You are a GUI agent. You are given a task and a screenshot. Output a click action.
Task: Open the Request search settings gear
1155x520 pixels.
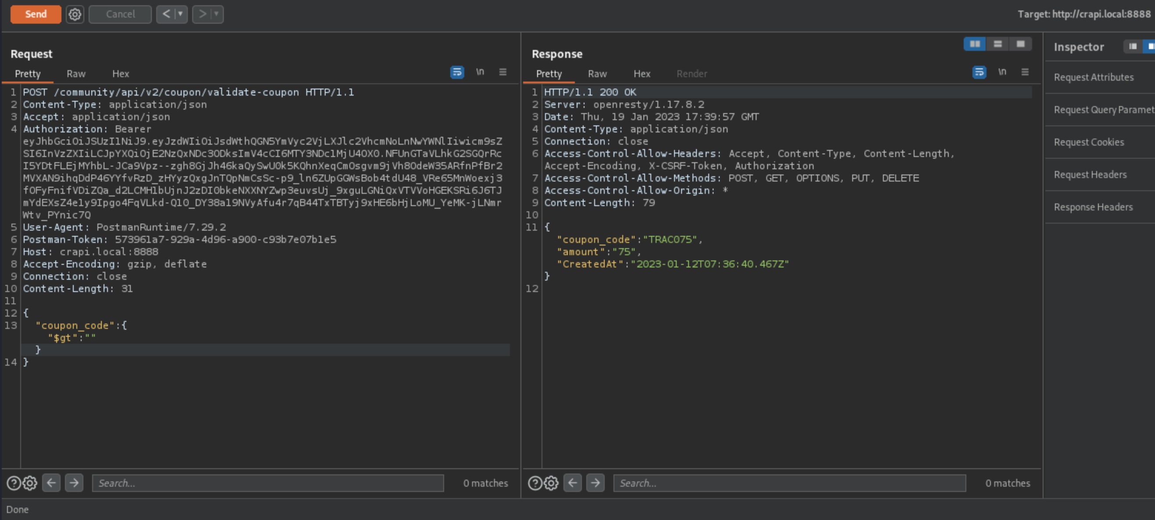click(29, 483)
